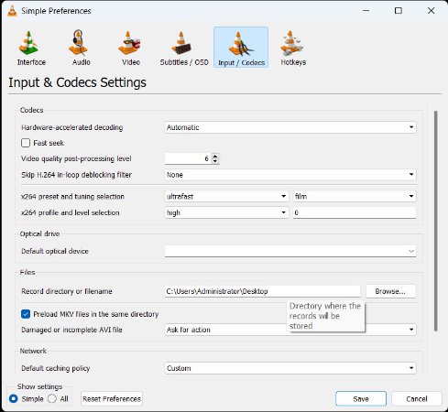This screenshot has width=448, height=412.
Task: Click the Hotkeys tab label
Action: [x=293, y=62]
